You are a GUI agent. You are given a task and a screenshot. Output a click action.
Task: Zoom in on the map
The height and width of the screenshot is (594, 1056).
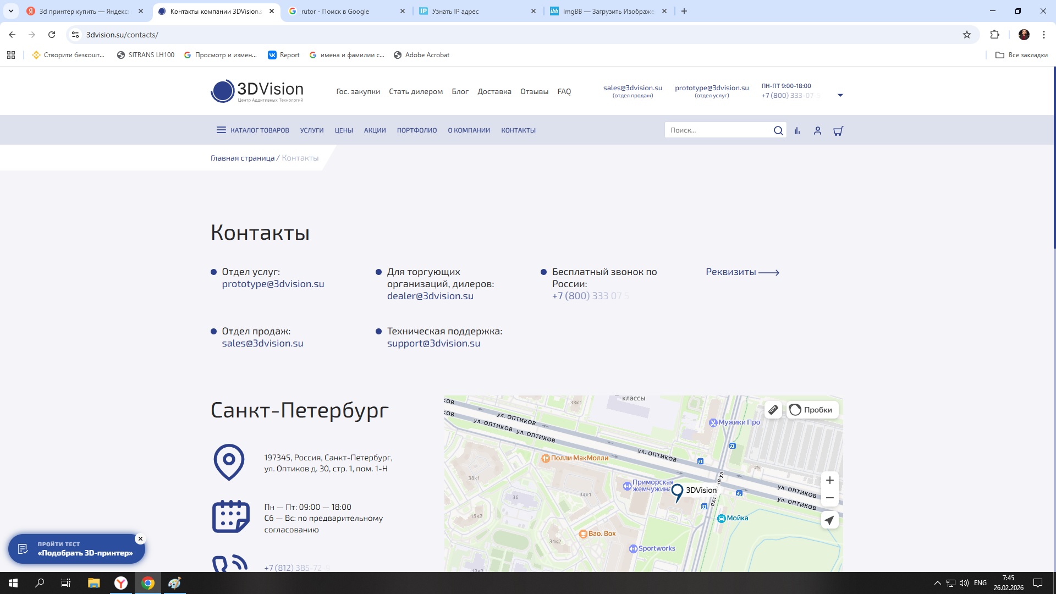coord(829,480)
